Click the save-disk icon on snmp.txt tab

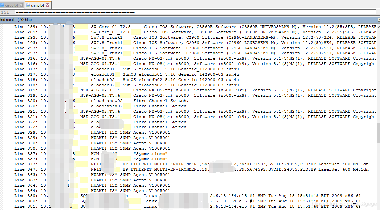tap(28, 5)
